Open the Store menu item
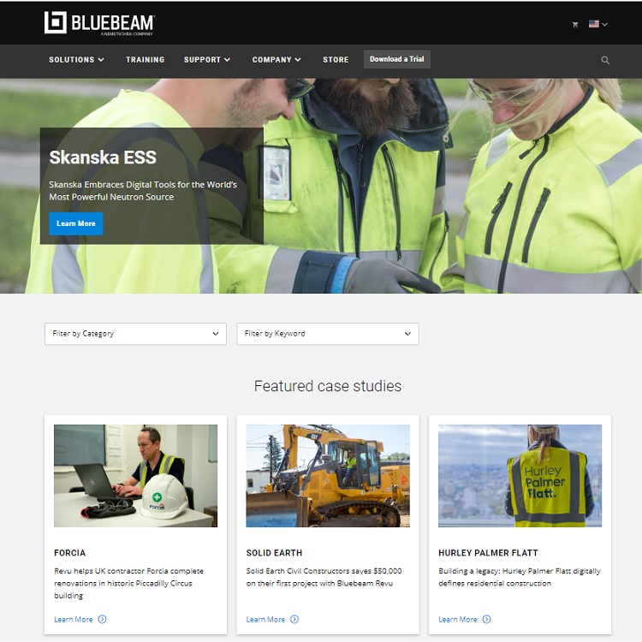This screenshot has width=642, height=642. (336, 60)
